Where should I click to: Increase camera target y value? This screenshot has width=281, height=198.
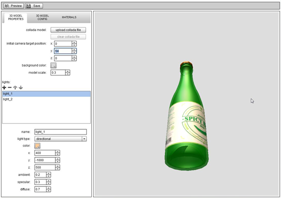click(x=74, y=50)
